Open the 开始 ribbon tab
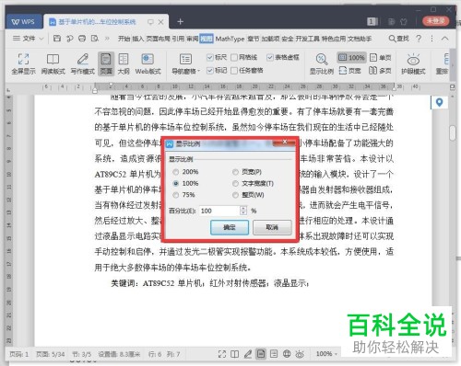Screen dimensions: 461x366 point(124,39)
